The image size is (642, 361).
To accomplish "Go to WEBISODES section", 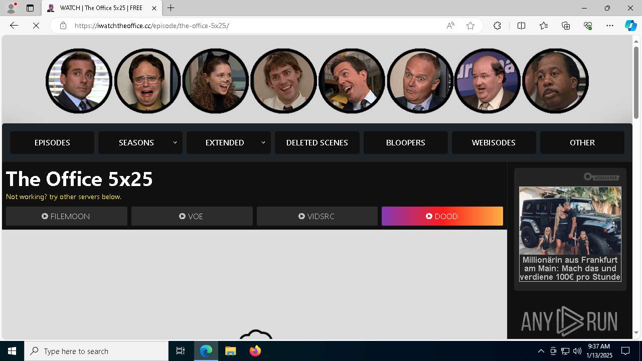I will coord(494,142).
